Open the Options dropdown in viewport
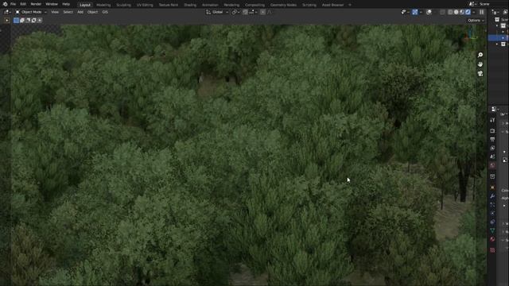This screenshot has height=286, width=509. [x=476, y=21]
